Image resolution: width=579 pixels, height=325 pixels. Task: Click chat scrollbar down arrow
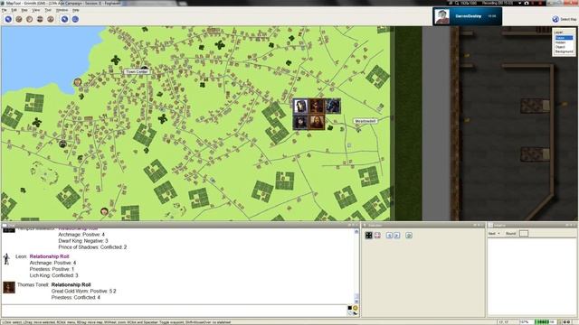(x=356, y=302)
